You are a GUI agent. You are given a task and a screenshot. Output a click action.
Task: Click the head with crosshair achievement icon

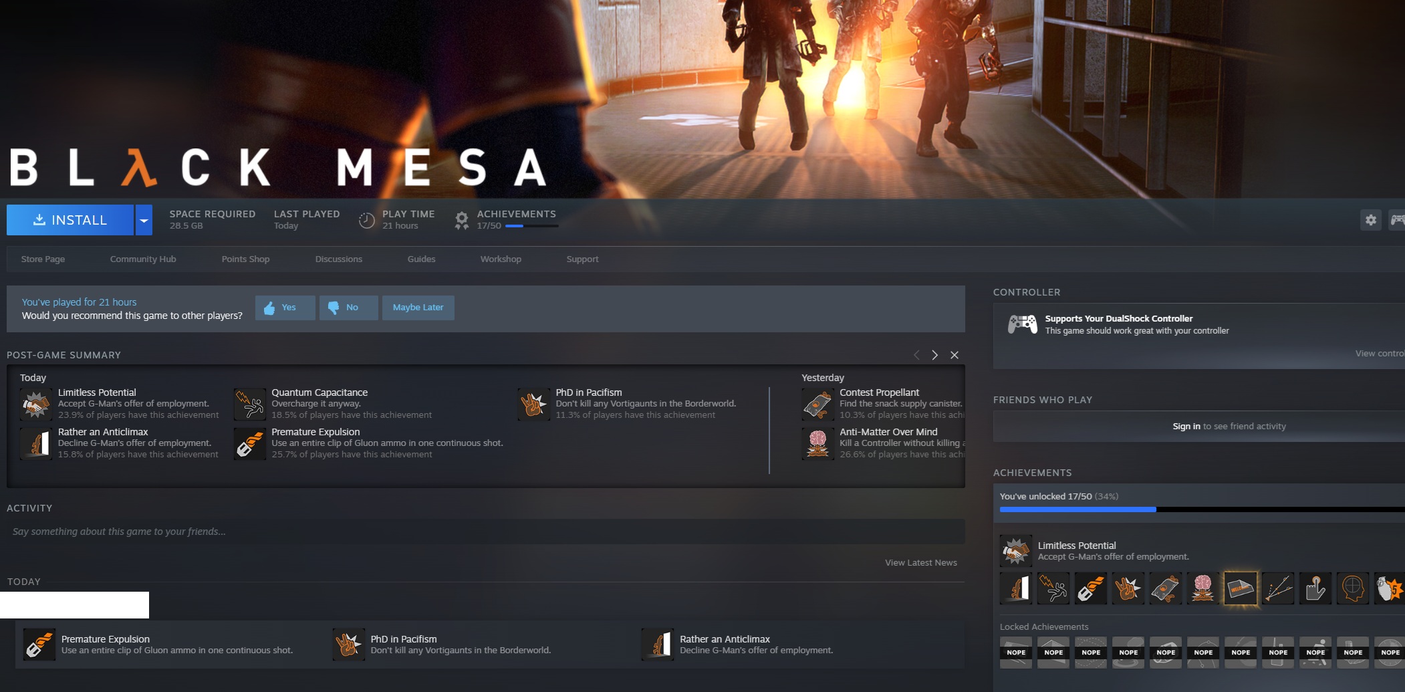pos(1353,588)
